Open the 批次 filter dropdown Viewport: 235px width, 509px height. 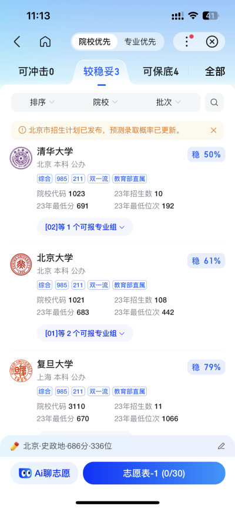tap(169, 102)
